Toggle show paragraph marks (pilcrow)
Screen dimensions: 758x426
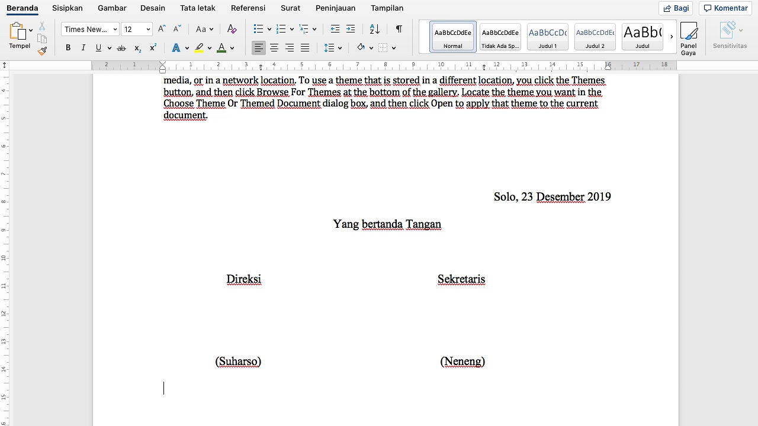[399, 29]
